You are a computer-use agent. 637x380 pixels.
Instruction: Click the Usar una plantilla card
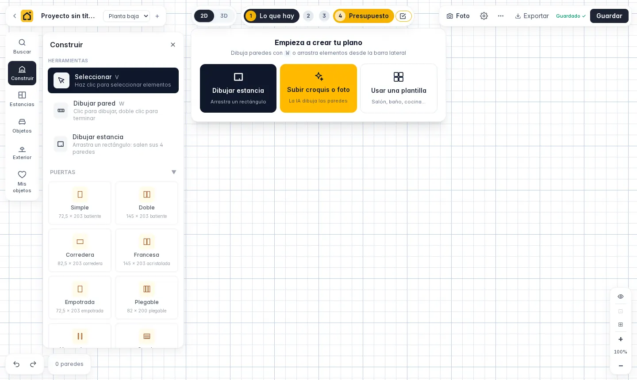coord(399,88)
